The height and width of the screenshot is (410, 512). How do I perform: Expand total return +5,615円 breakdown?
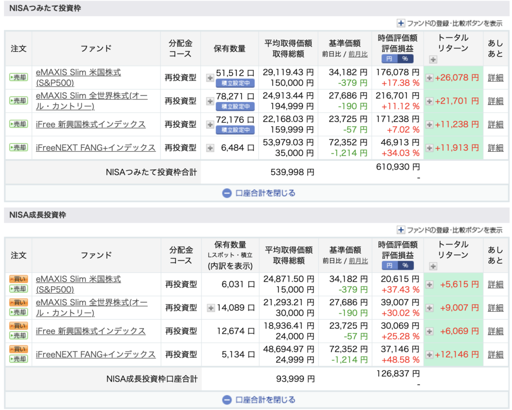429,285
